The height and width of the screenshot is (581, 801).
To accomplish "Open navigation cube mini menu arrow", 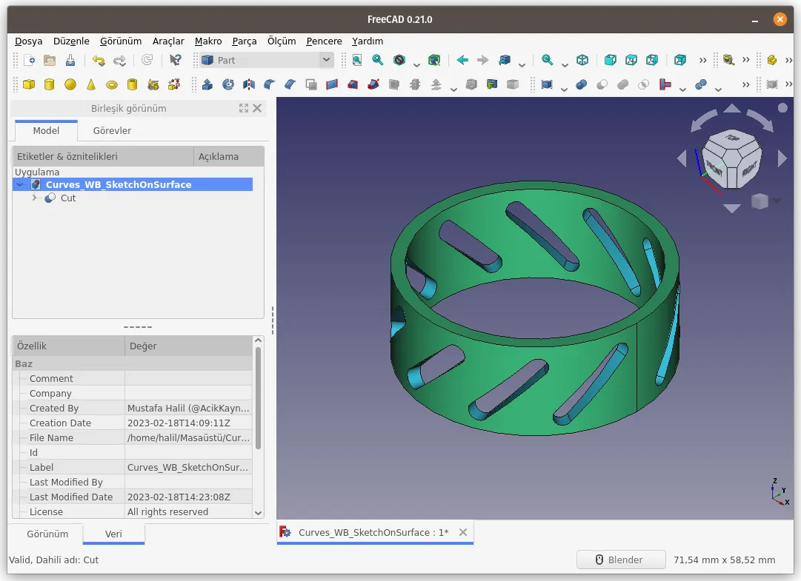I will click(777, 201).
